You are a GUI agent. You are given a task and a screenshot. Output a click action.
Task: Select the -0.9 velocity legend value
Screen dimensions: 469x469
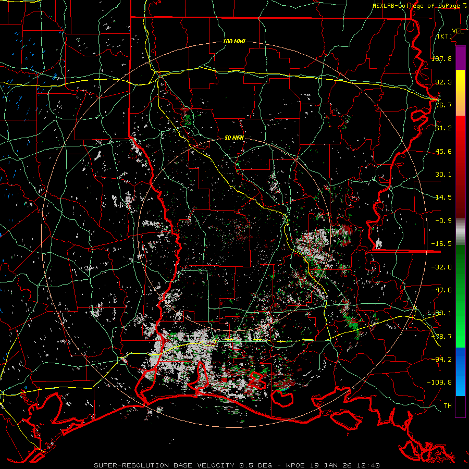443,221
